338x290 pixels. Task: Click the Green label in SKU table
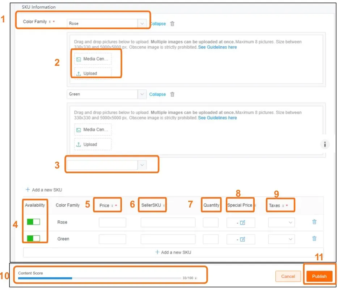[x=63, y=239]
